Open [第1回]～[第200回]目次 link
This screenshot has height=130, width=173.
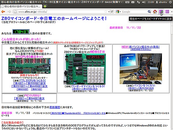29,83
